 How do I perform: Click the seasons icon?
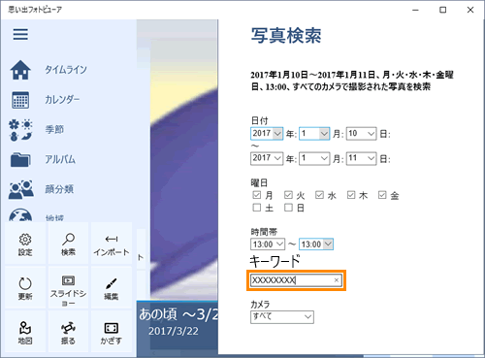tap(20, 130)
